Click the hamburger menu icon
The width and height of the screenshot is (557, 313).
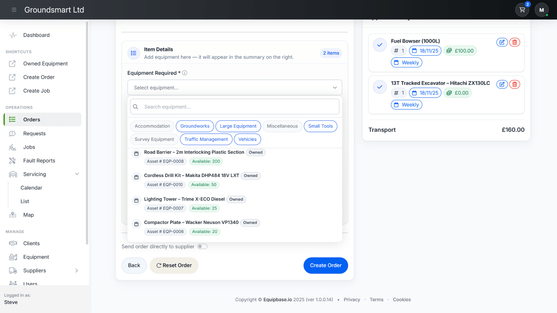[x=14, y=10]
